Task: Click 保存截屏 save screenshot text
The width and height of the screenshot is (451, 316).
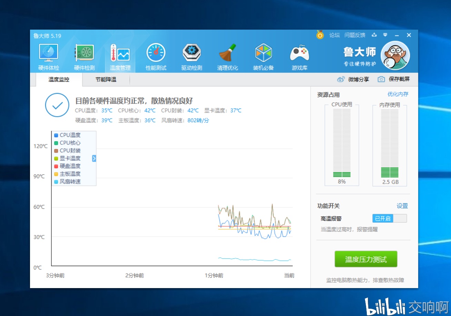Action: click(x=399, y=79)
